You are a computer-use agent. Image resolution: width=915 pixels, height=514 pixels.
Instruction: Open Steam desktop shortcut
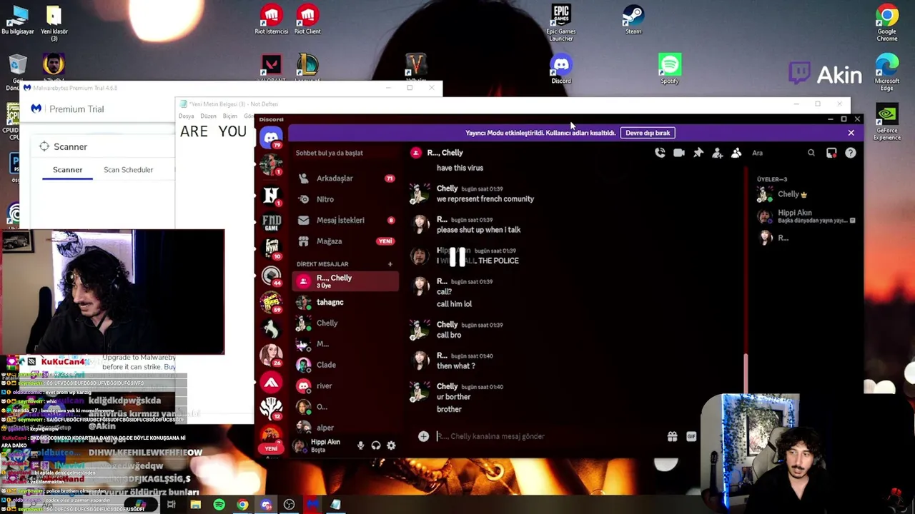click(x=633, y=20)
